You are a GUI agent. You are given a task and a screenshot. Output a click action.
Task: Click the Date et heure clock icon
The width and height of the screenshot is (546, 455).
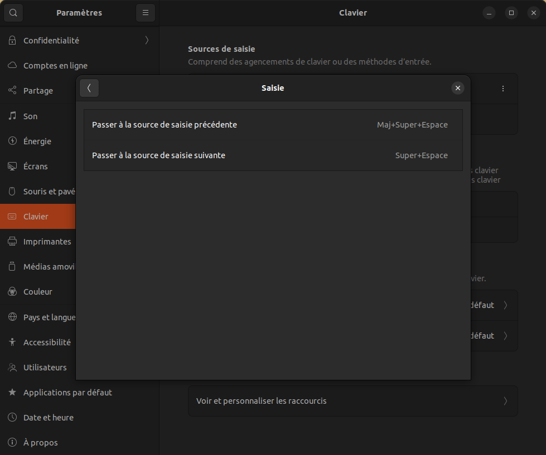(x=12, y=418)
